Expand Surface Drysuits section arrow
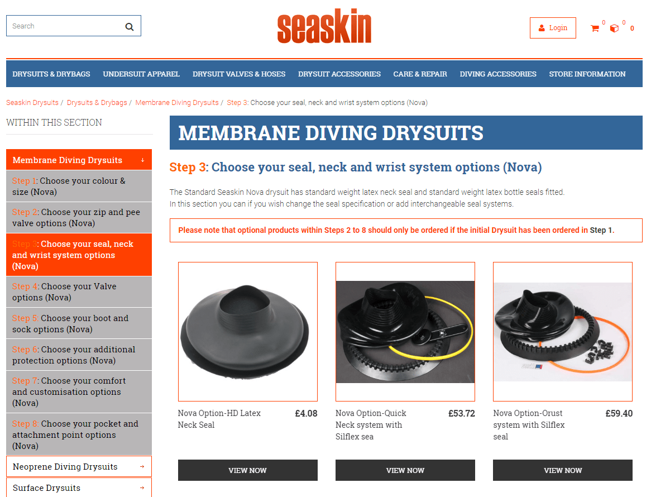The height and width of the screenshot is (497, 651). point(142,488)
